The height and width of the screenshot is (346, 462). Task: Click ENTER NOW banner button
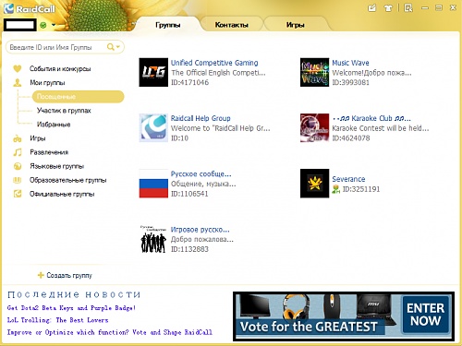[425, 315]
